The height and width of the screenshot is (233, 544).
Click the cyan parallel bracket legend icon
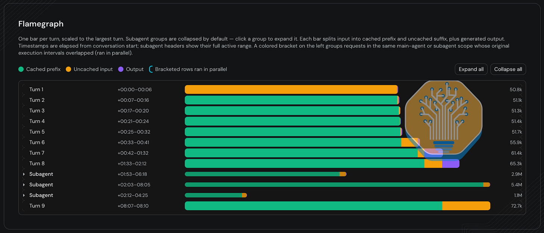(151, 69)
